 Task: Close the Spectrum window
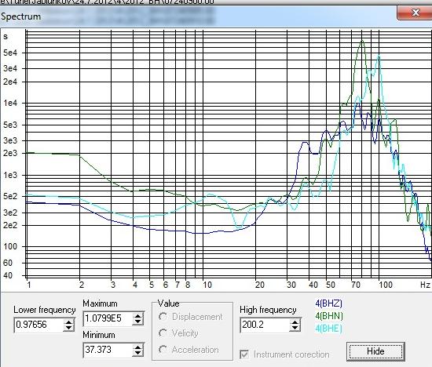coord(415,13)
